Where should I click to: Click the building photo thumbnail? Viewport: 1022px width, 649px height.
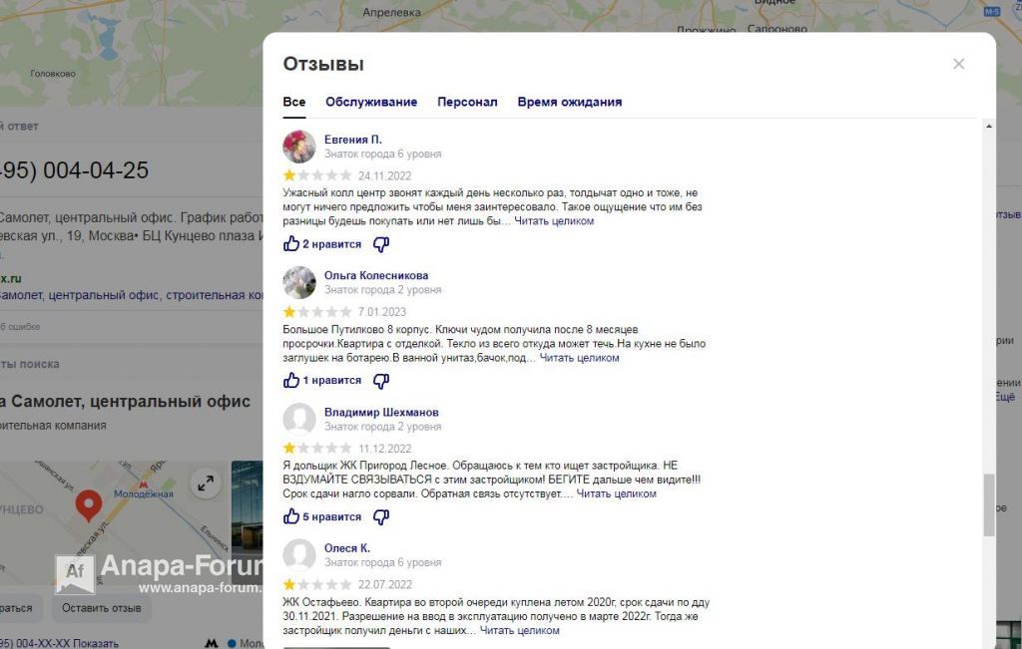pyautogui.click(x=248, y=522)
